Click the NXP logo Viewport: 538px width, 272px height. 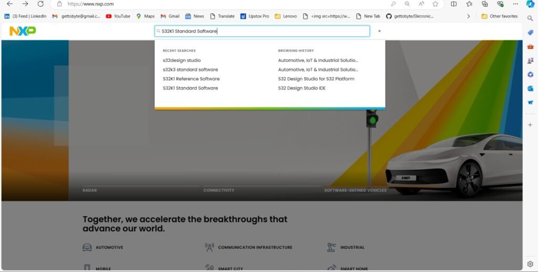point(23,31)
